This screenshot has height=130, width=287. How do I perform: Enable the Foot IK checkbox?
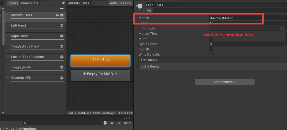(x=211, y=49)
